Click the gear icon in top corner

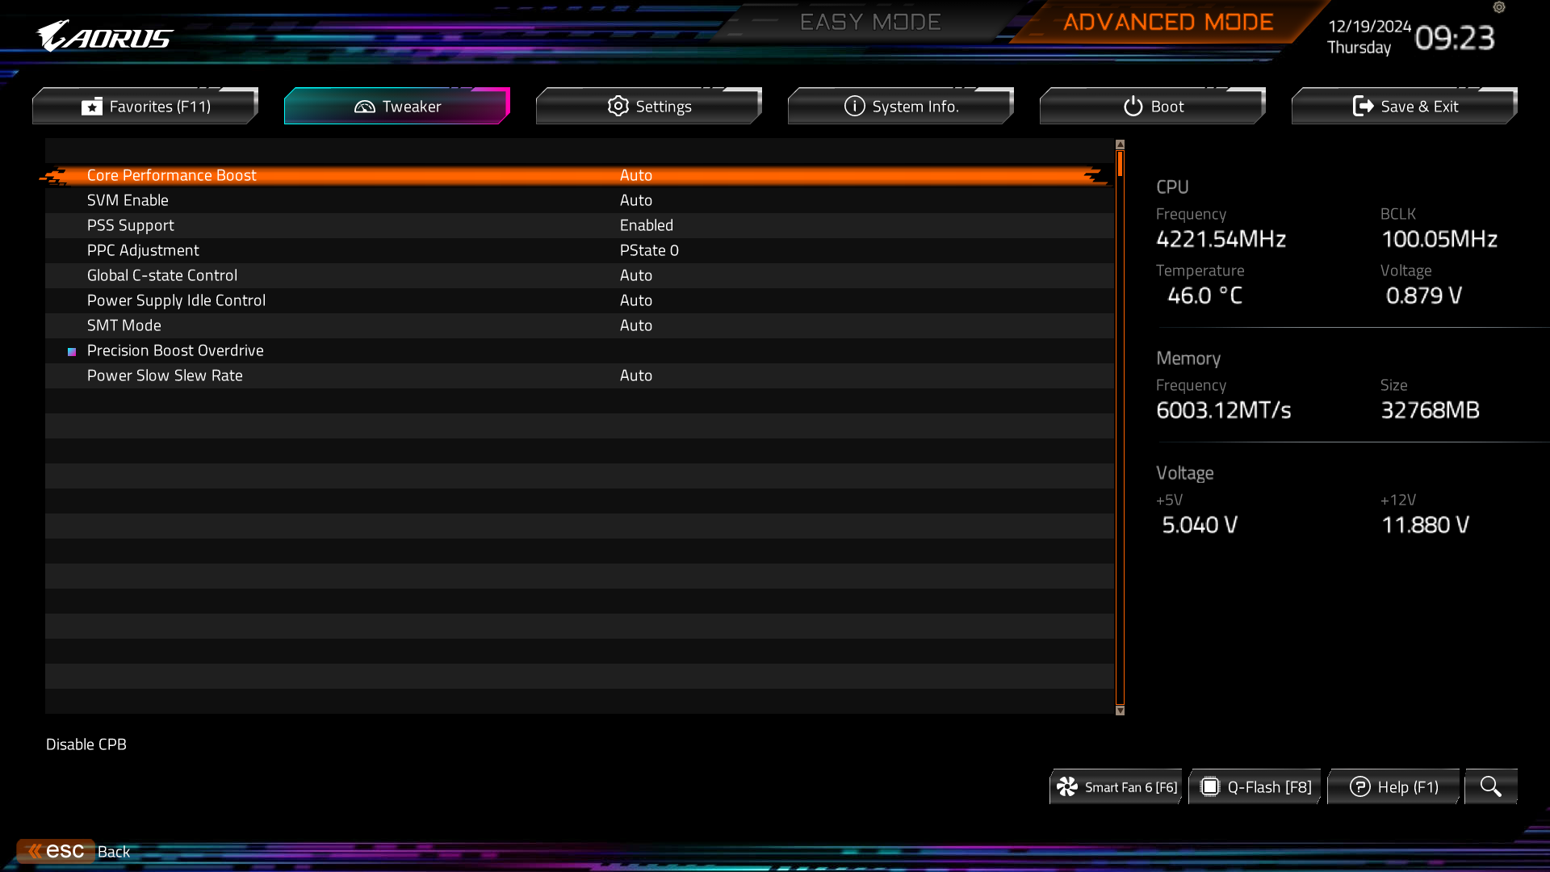(x=1499, y=7)
